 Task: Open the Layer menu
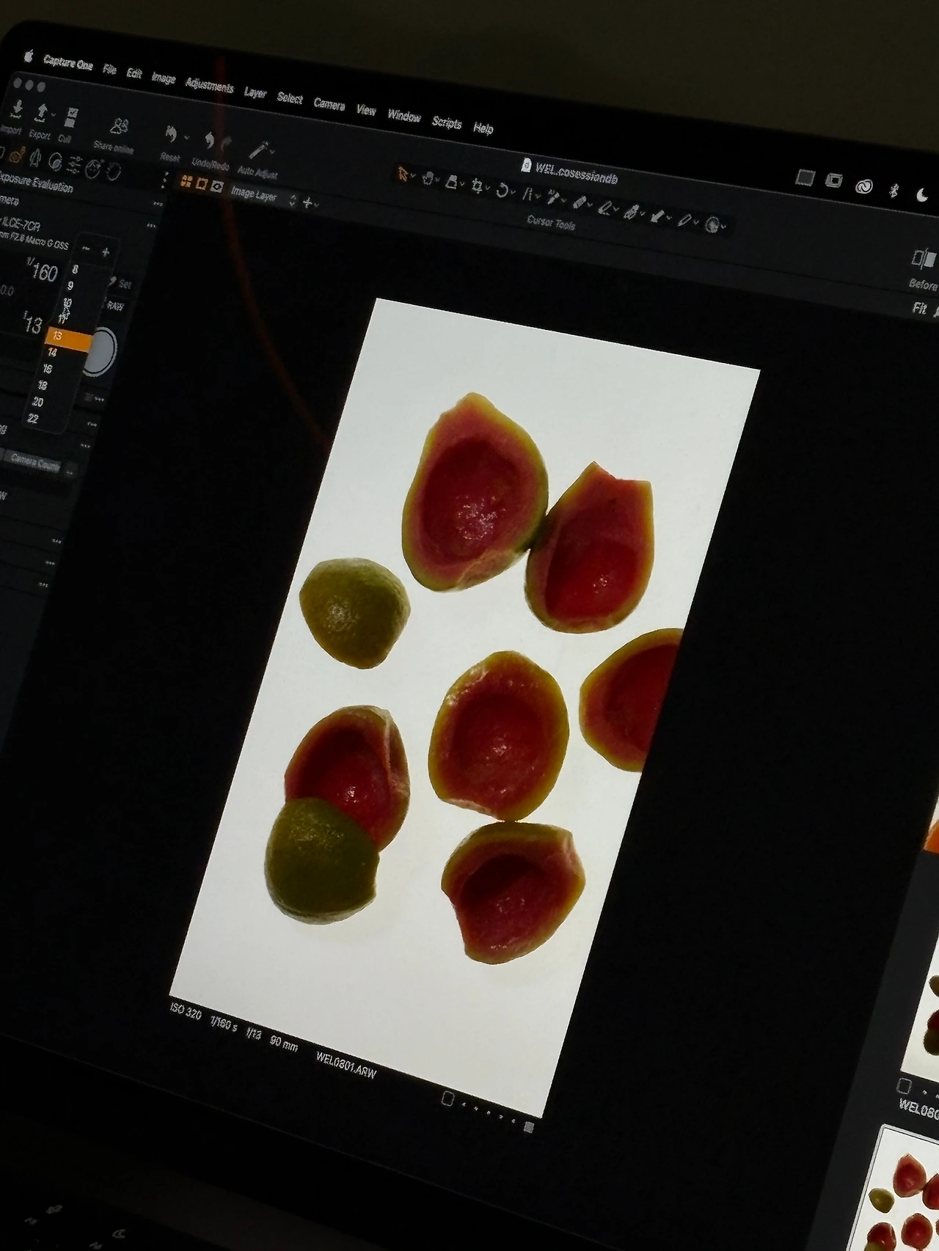[255, 92]
